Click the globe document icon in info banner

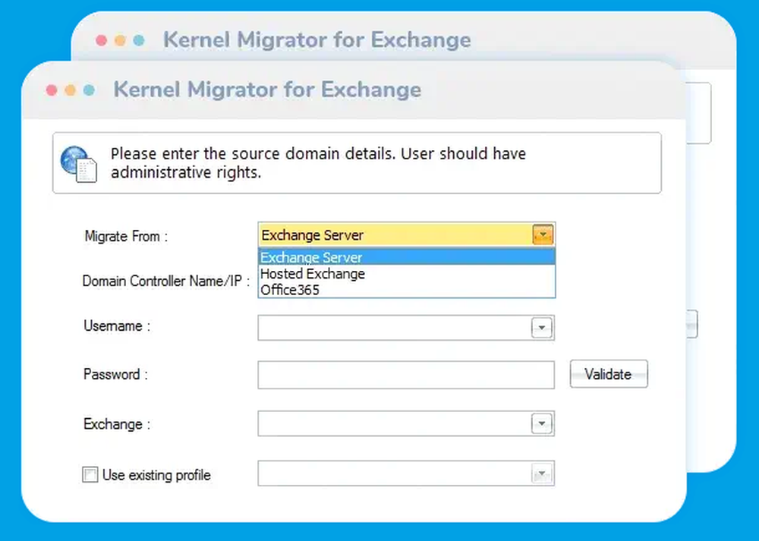pos(78,164)
